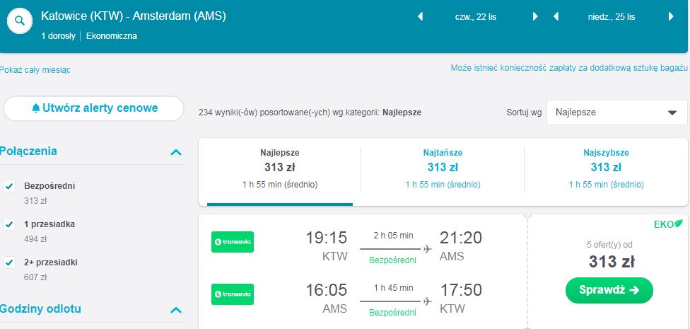Open the search magnifier icon
This screenshot has height=329, width=690.
19,21
